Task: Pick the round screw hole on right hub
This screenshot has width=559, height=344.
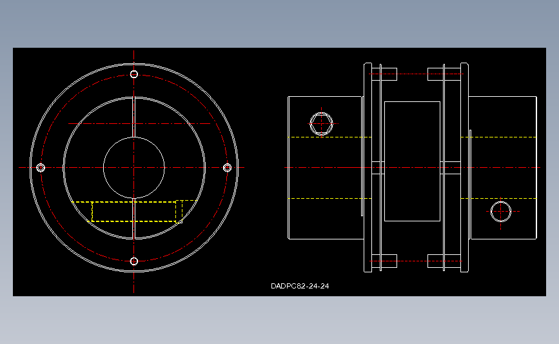Action: (501, 212)
